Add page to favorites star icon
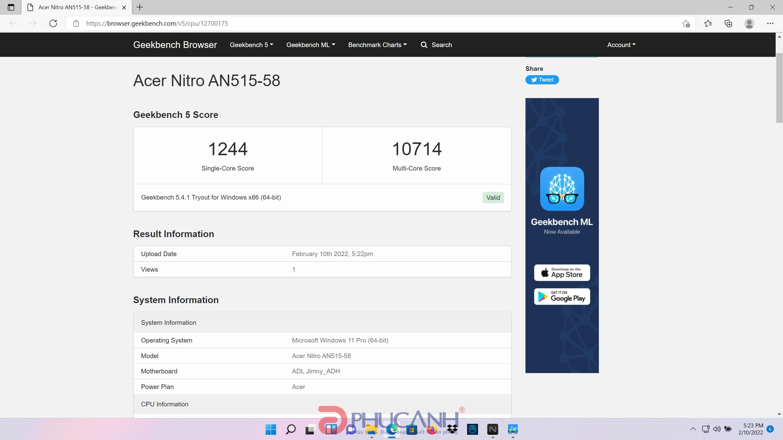 (686, 24)
